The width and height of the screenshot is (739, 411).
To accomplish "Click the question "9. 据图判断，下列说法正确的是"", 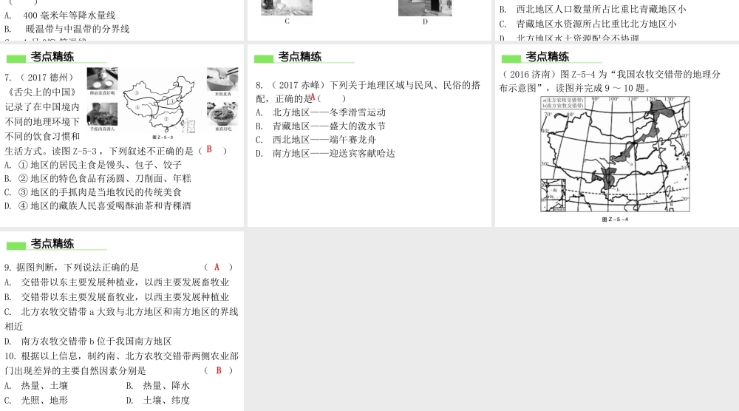I will click(72, 268).
